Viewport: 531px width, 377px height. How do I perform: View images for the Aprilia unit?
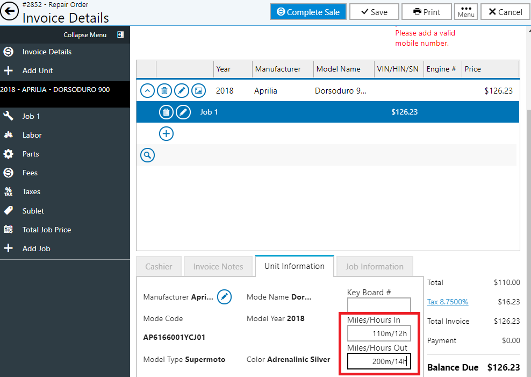(x=198, y=91)
